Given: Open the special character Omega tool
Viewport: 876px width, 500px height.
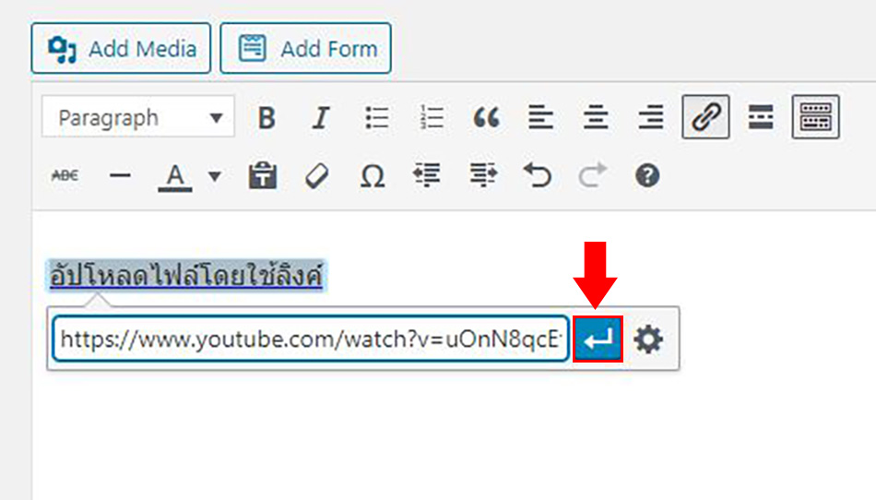Looking at the screenshot, I should 373,176.
